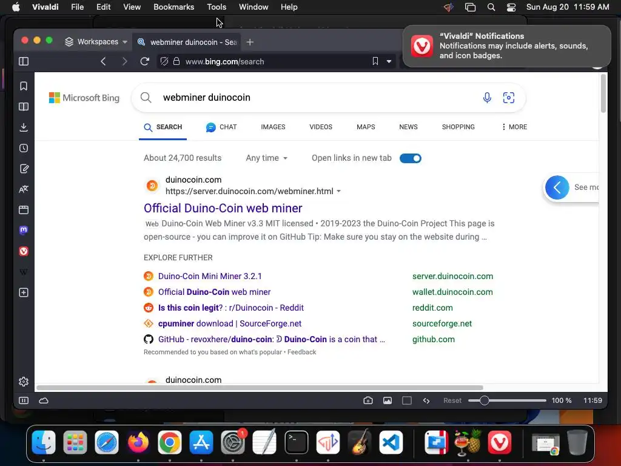Switch to MAPS results tab
The image size is (621, 466).
pyautogui.click(x=366, y=127)
